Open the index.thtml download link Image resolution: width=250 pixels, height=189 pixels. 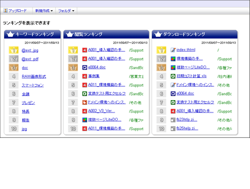186,50
